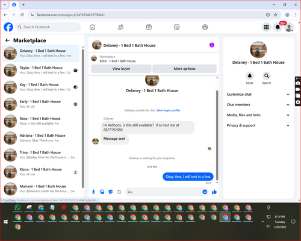Screen dimensions: 301x241
Task: Click Delaney's avatar in the chat header
Action: tap(97, 45)
